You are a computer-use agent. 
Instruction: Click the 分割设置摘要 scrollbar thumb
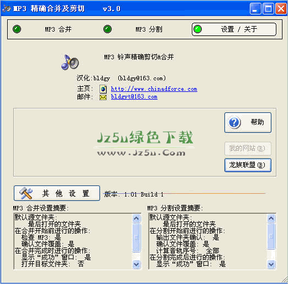(271, 236)
